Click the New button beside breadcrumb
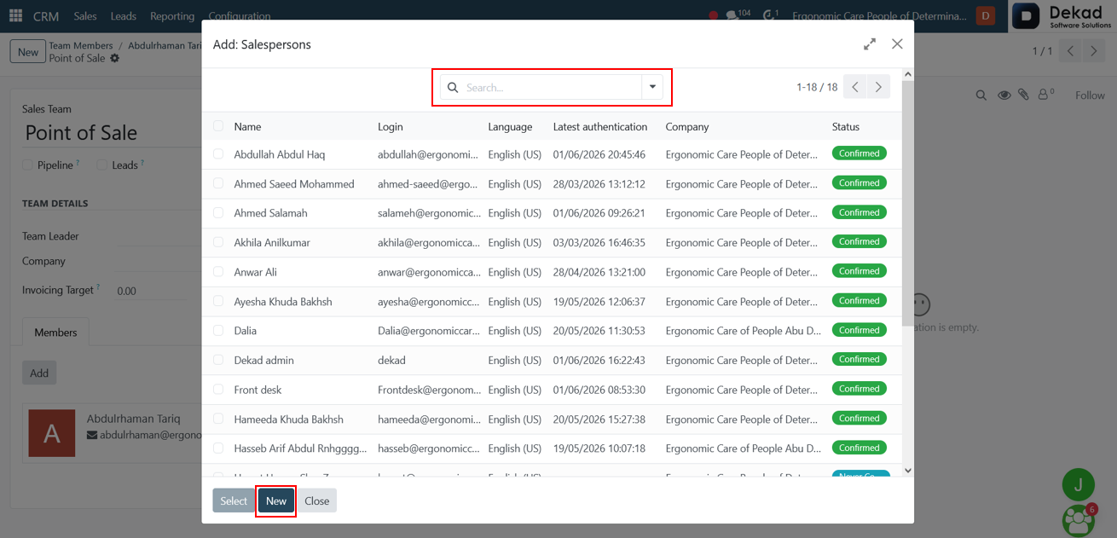This screenshot has height=538, width=1117. pos(28,52)
